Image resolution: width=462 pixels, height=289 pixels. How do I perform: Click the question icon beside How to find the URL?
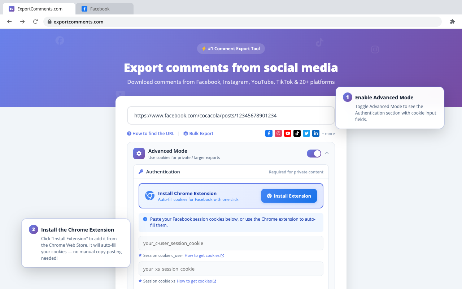coord(129,133)
